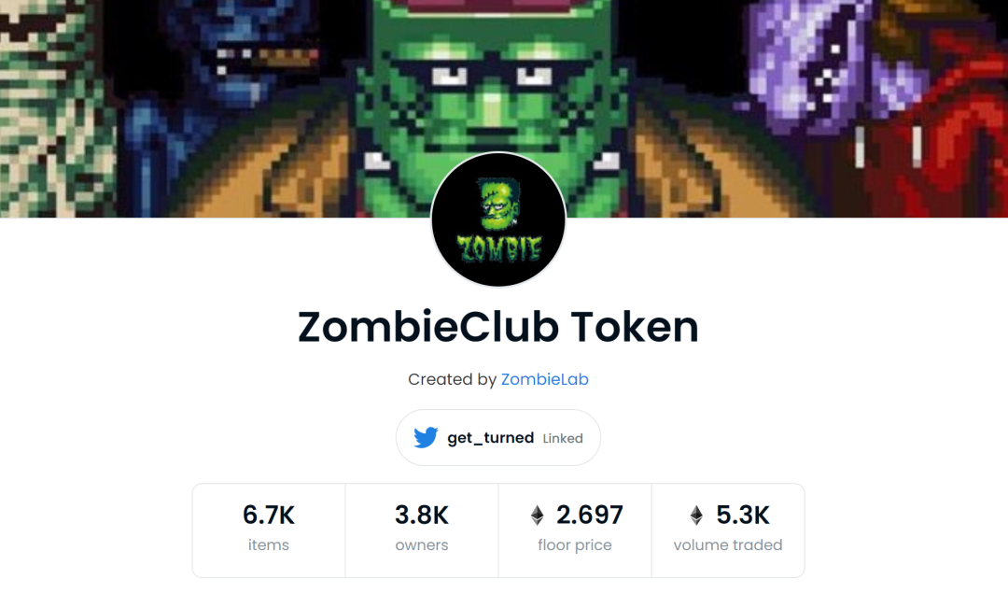
Task: Click the items label text
Action: click(x=269, y=545)
